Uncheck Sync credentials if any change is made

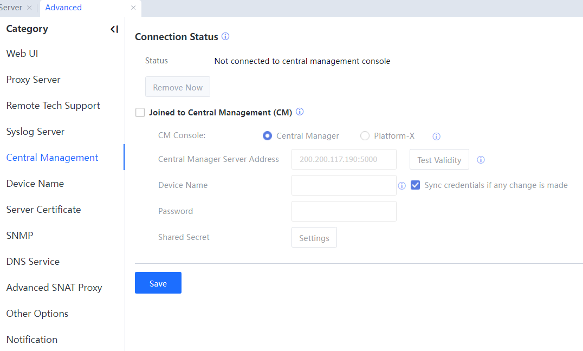tap(416, 185)
